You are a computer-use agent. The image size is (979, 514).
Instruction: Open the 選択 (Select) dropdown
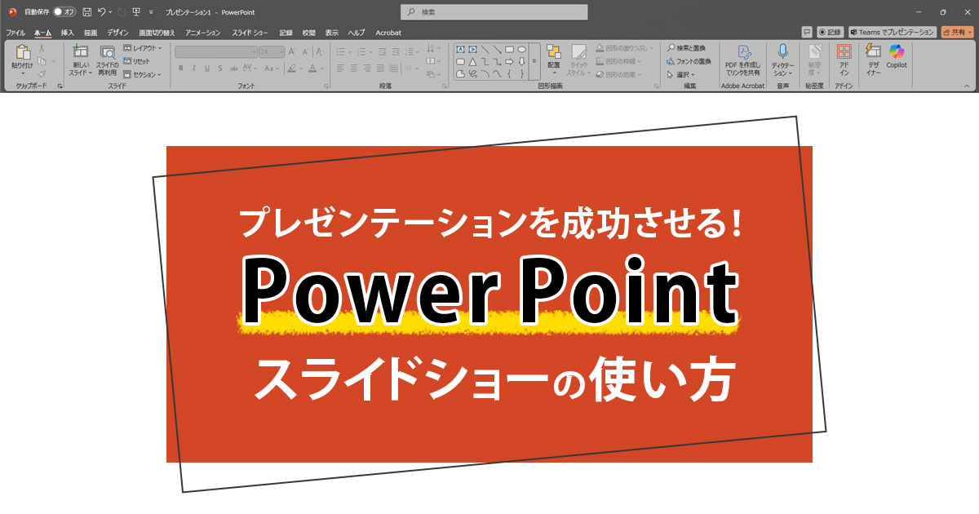(x=681, y=74)
